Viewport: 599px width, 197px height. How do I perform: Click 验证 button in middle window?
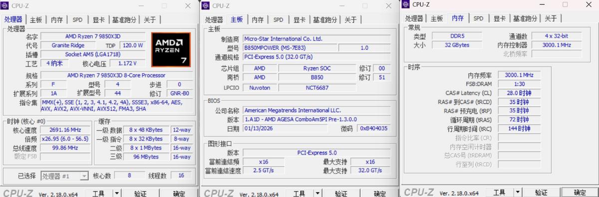point(341,194)
